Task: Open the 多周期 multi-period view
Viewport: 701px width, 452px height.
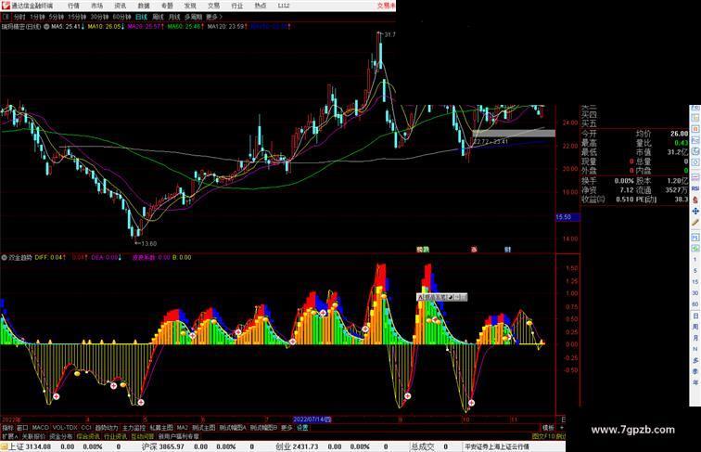Action: click(x=193, y=17)
